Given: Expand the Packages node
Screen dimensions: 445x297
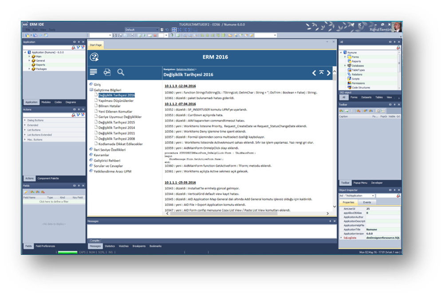Looking at the screenshot, I should 29,69.
